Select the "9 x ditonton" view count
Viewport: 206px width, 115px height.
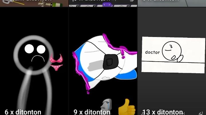point(92,112)
